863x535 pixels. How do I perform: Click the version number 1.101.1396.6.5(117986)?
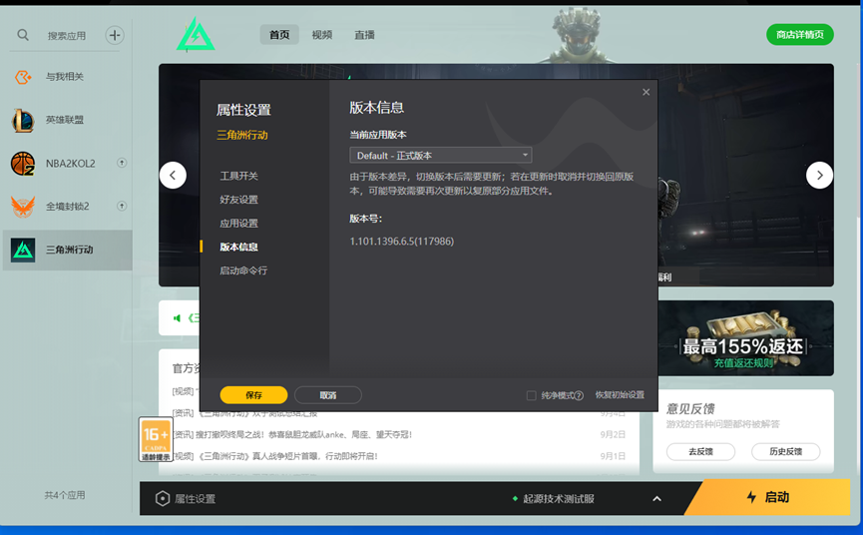coord(402,242)
